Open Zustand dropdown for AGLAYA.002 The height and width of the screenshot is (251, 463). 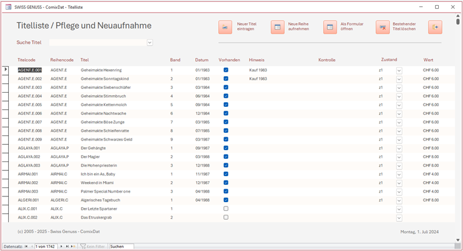(x=399, y=157)
